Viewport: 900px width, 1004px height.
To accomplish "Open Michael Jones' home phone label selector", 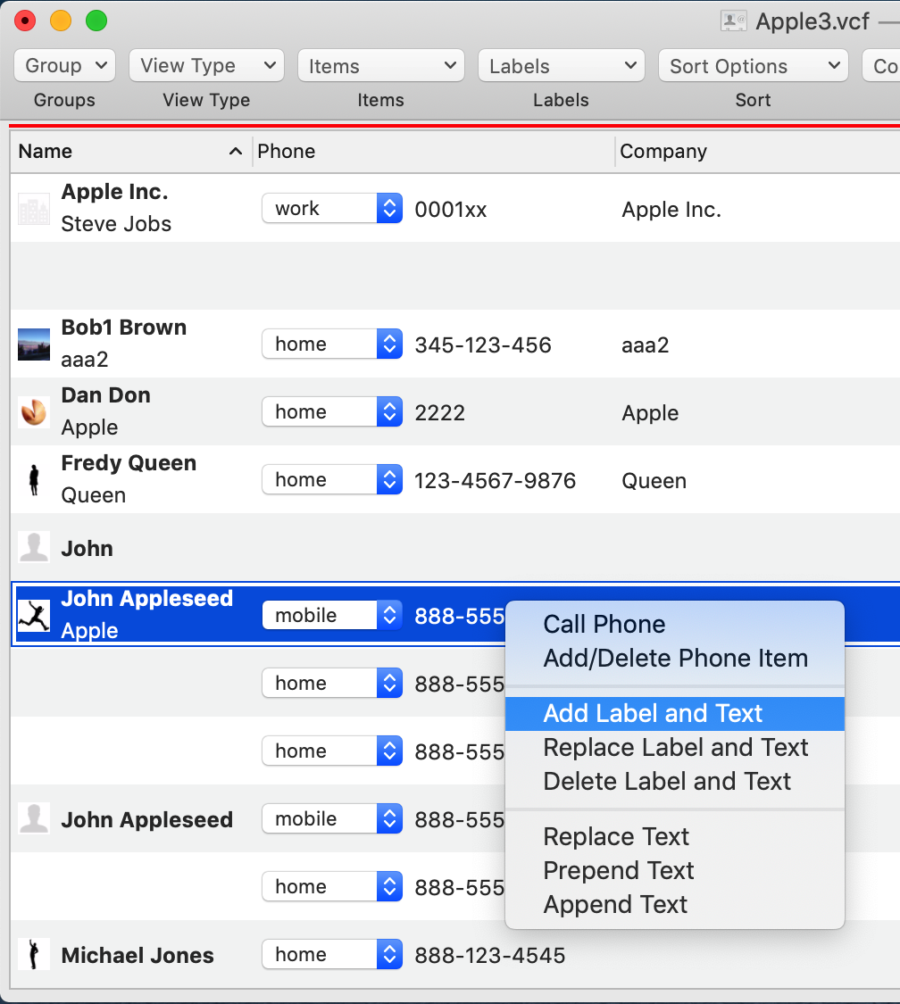I will (332, 955).
